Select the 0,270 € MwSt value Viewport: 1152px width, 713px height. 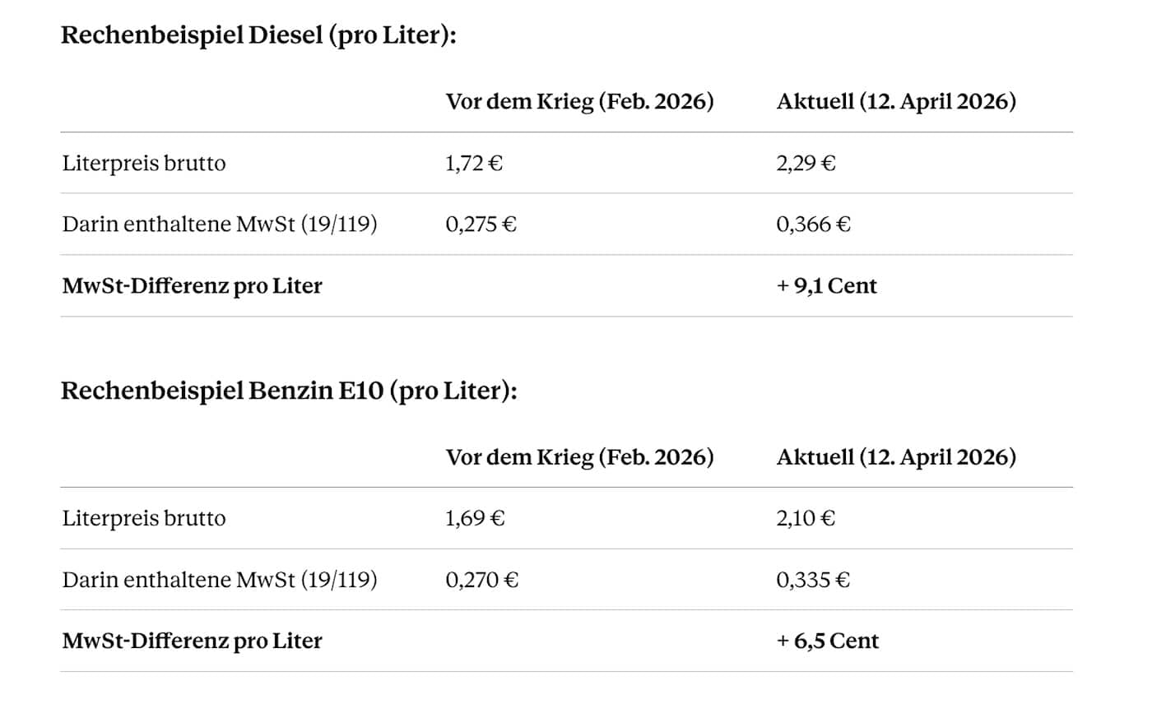pos(482,580)
